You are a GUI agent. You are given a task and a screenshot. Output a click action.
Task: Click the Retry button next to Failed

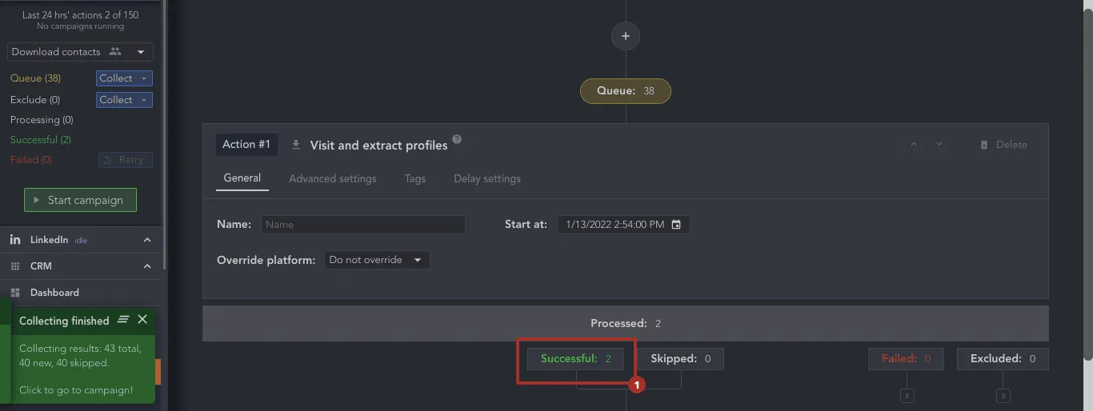126,160
